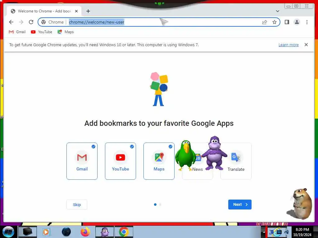Click the hamster character at bottom right
Screen dimensions: 318x238
click(300, 203)
